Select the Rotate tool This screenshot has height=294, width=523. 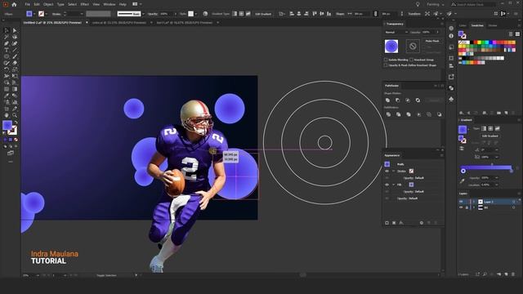click(x=7, y=69)
